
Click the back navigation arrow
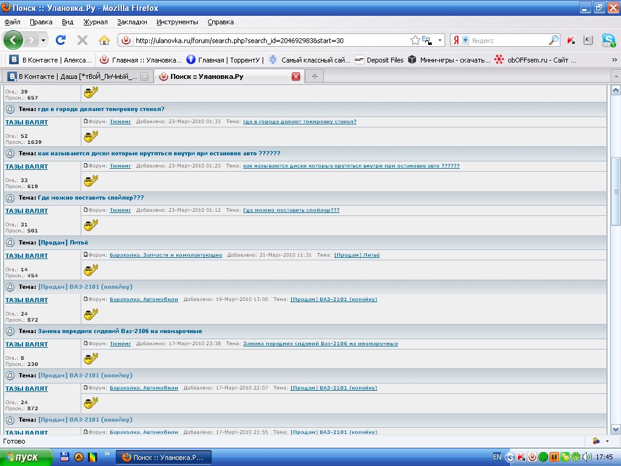coord(13,40)
